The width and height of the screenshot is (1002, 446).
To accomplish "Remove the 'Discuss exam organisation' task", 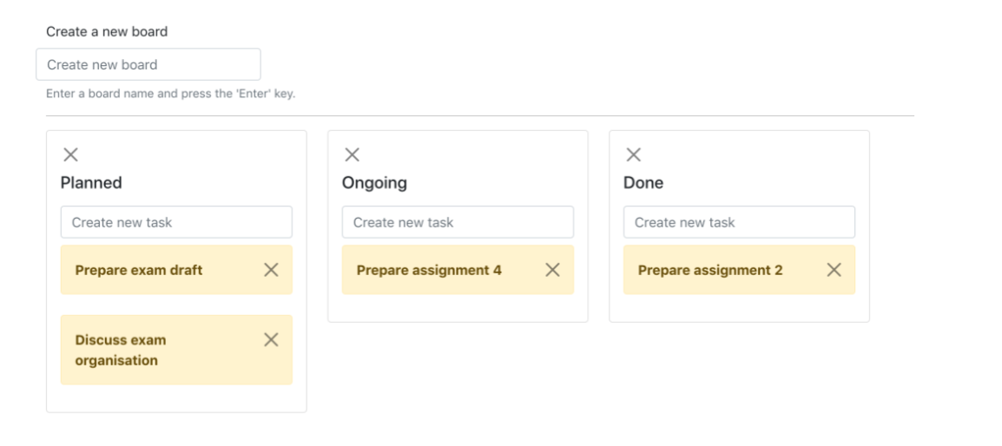I will (x=271, y=339).
